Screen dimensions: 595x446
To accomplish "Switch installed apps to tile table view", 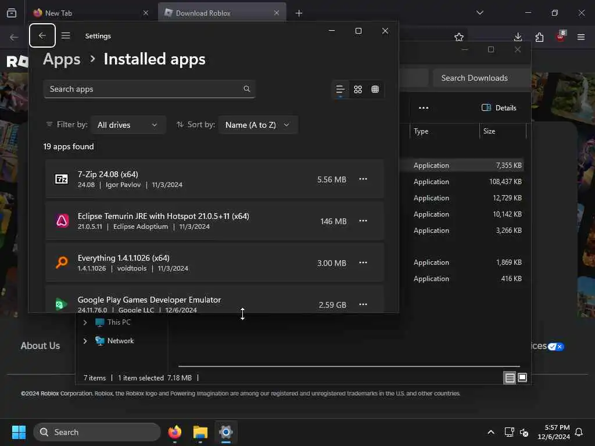I will [375, 89].
